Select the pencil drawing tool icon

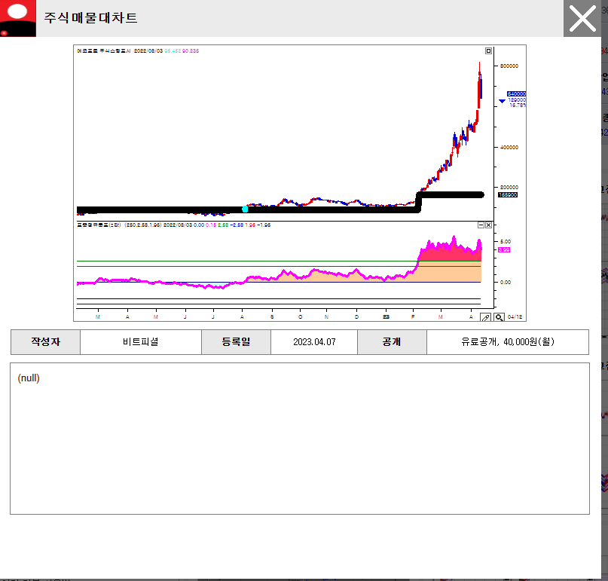tap(486, 318)
